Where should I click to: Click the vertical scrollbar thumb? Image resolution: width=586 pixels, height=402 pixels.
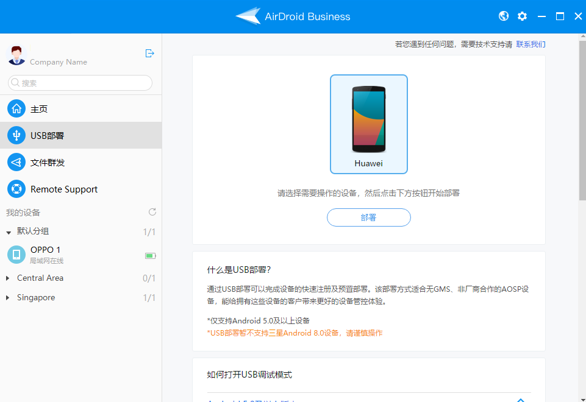coord(582,120)
